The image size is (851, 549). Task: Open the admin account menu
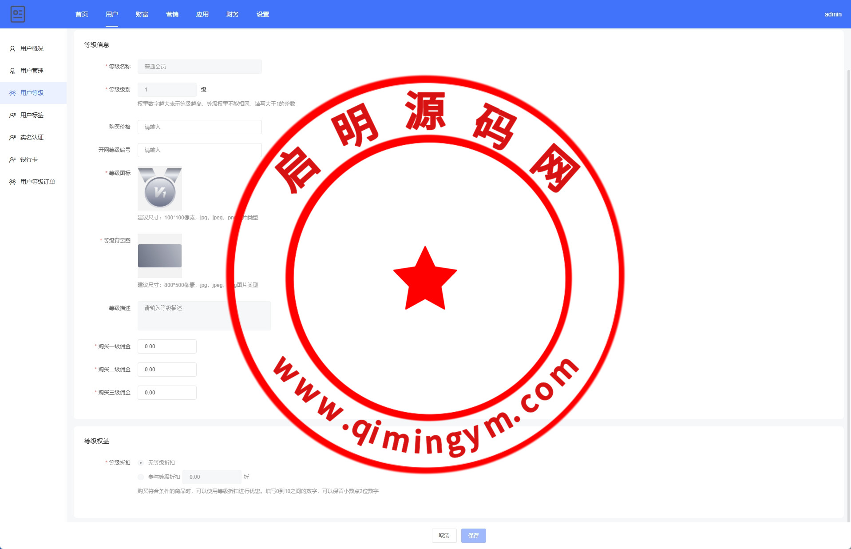click(833, 14)
